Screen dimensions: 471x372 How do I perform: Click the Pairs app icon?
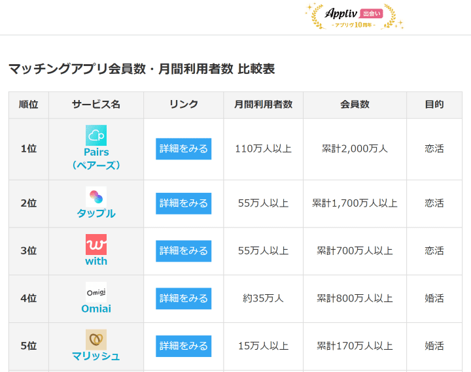coord(96,135)
